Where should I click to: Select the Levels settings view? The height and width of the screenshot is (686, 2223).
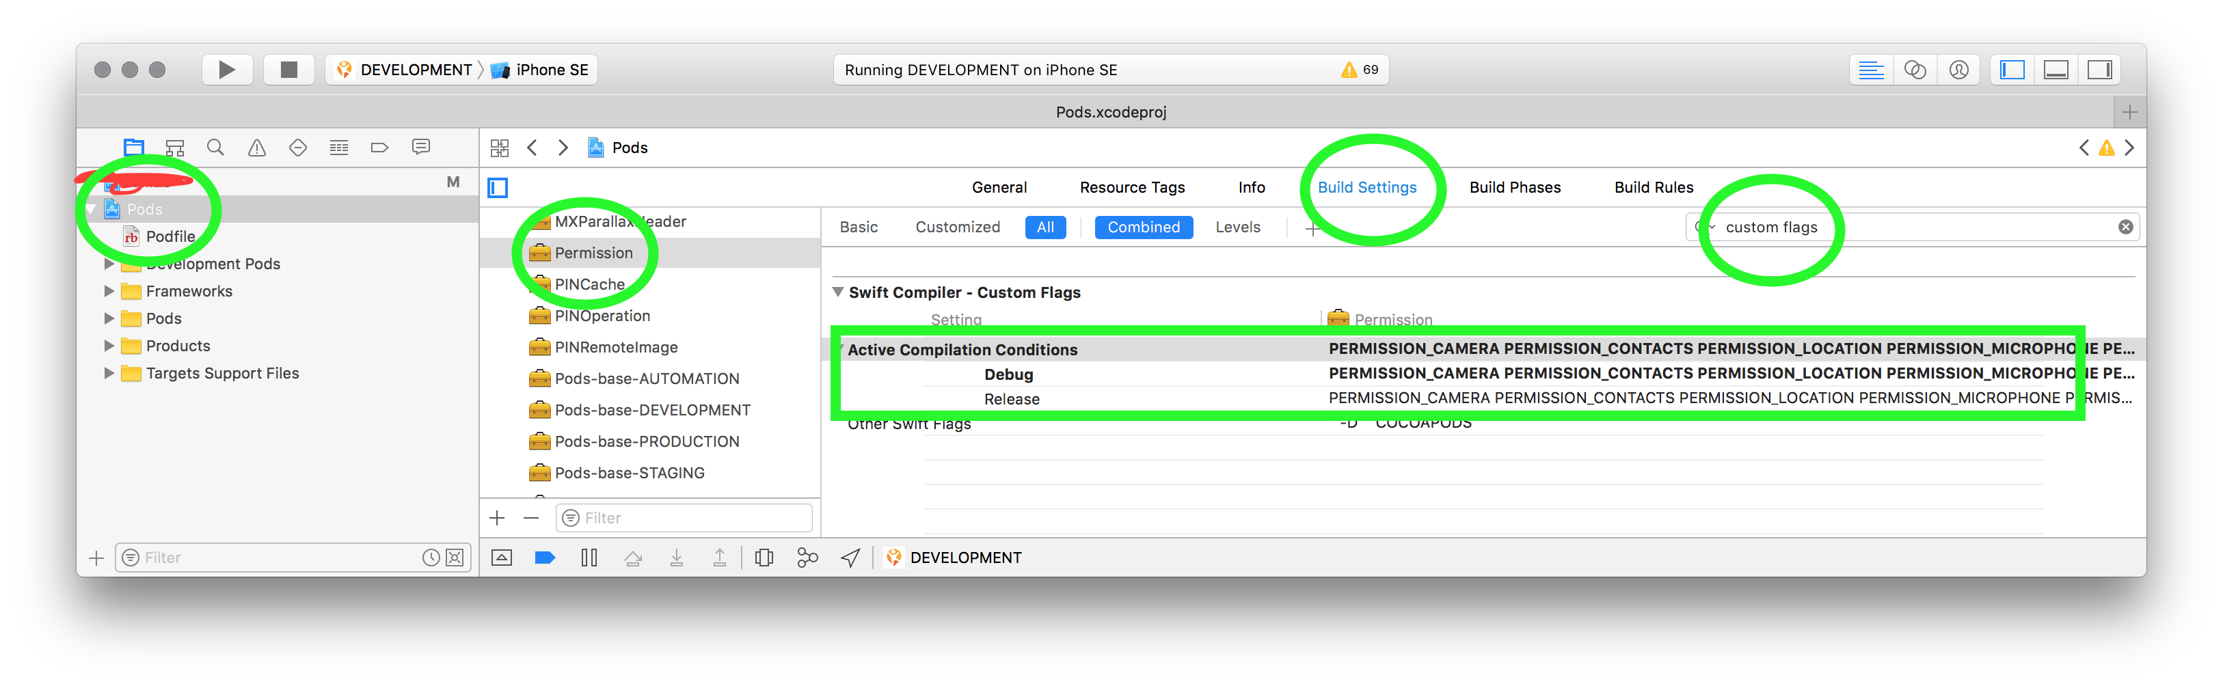click(x=1237, y=227)
